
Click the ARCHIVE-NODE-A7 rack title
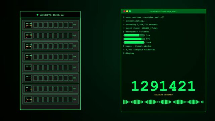(52, 15)
